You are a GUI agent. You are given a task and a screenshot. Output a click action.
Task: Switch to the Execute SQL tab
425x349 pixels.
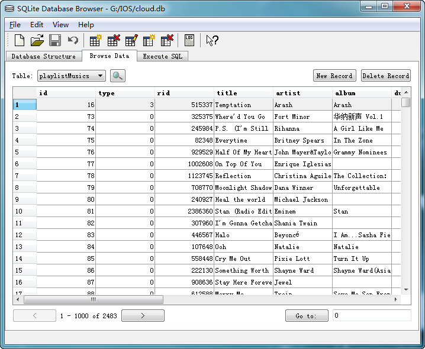[x=162, y=56]
